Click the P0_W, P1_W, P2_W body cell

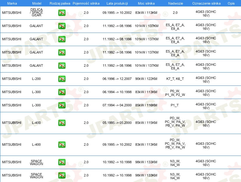[x=175, y=93]
